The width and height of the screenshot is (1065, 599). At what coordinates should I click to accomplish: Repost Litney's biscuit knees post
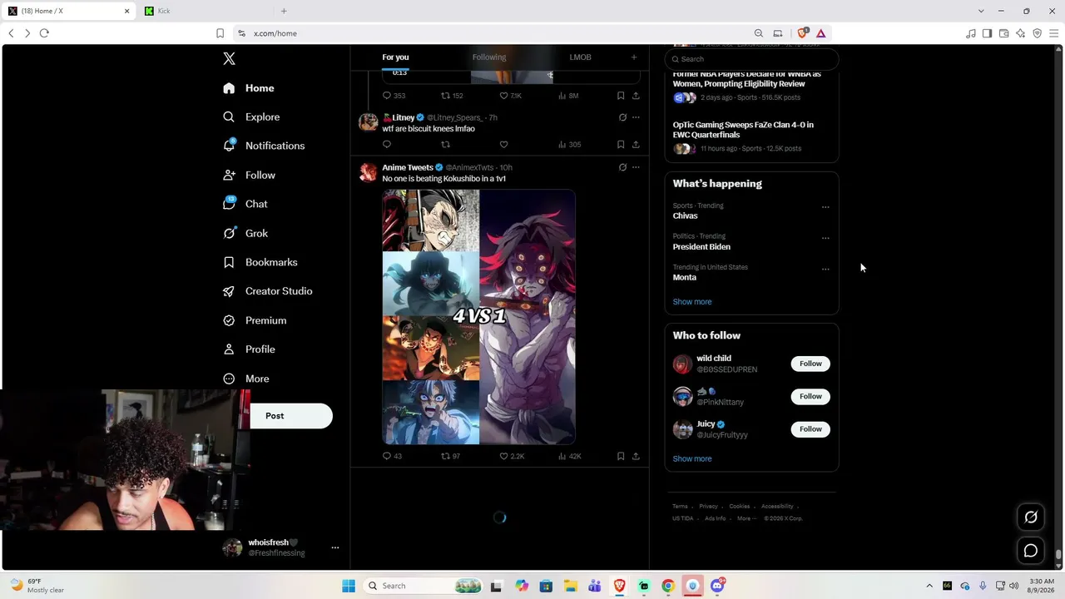pyautogui.click(x=445, y=145)
